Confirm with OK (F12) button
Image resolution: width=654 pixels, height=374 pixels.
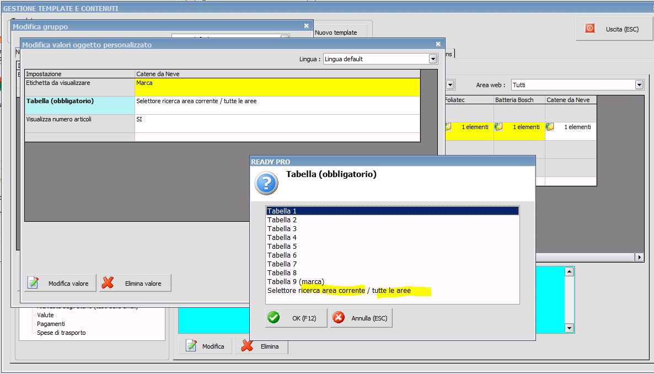[296, 318]
